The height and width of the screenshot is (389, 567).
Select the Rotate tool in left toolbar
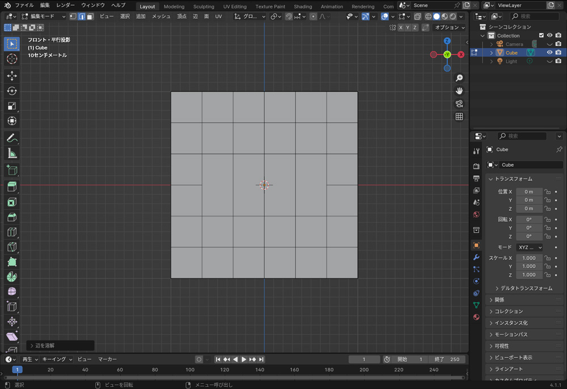(x=12, y=91)
